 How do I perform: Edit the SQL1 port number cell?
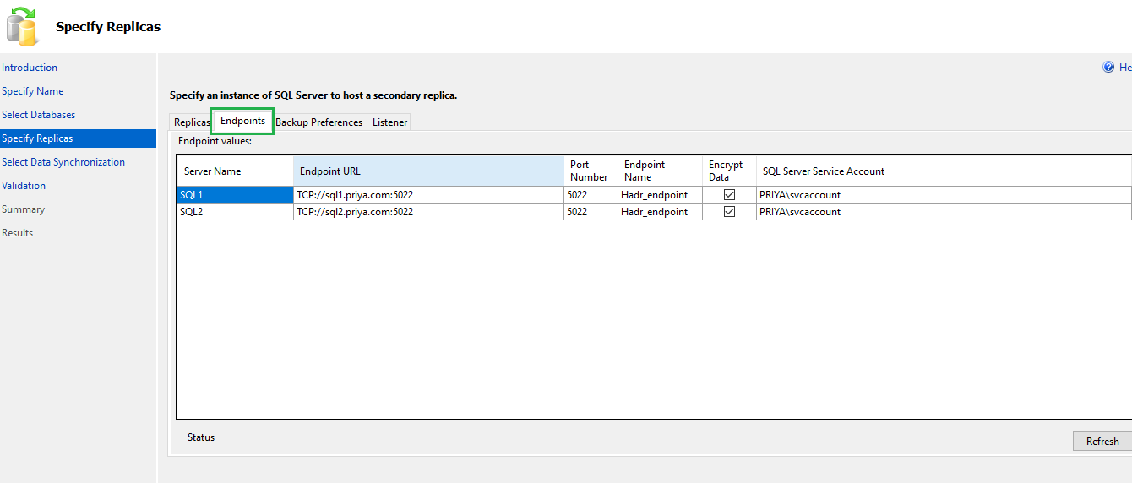tap(590, 195)
